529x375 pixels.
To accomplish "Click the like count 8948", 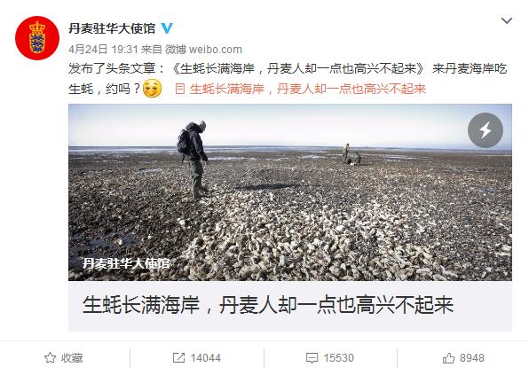I will (x=472, y=358).
